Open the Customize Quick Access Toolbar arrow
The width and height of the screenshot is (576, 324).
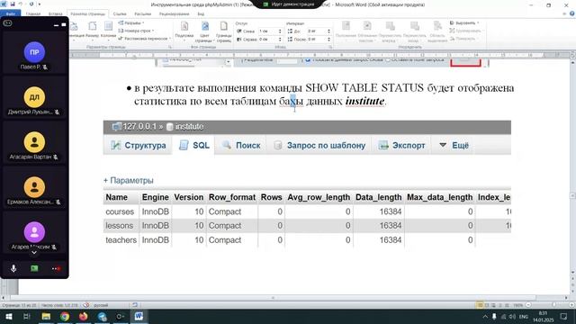pyautogui.click(x=40, y=4)
